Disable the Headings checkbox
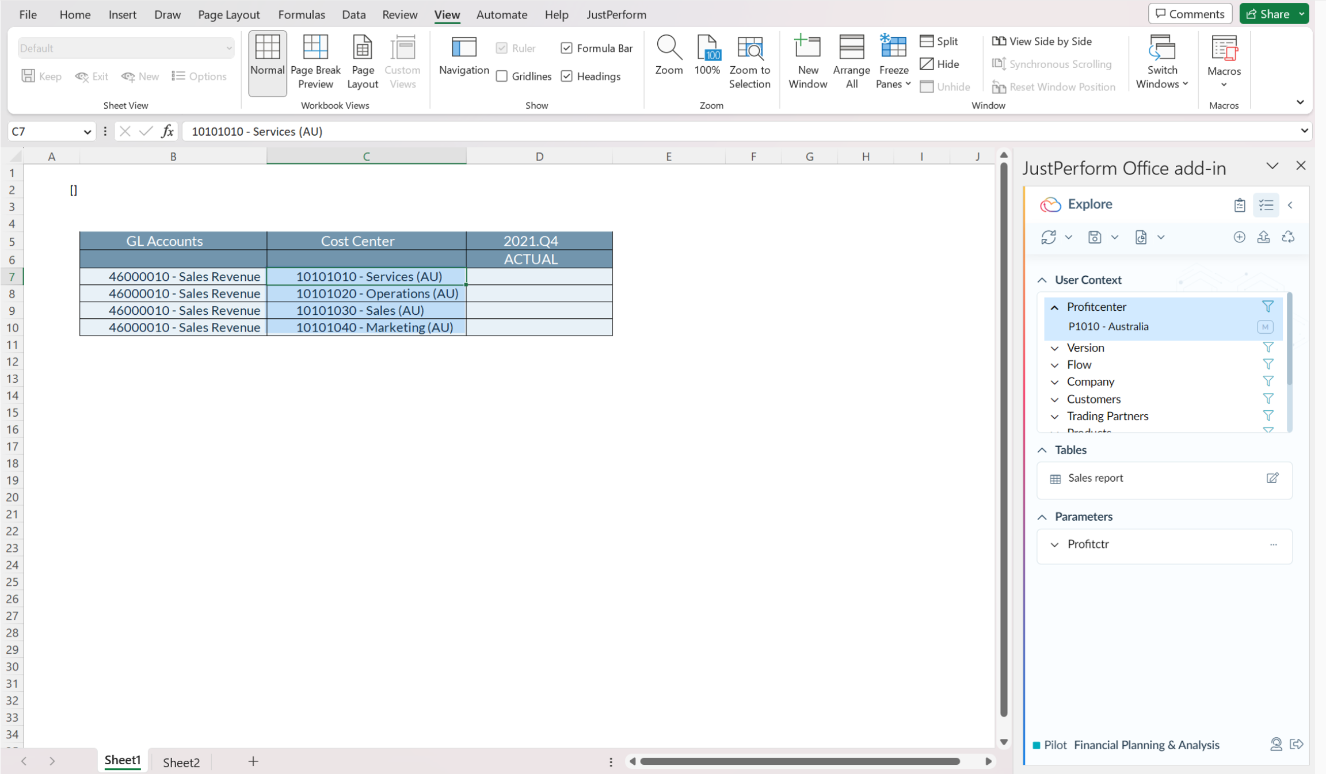1326x774 pixels. click(567, 76)
